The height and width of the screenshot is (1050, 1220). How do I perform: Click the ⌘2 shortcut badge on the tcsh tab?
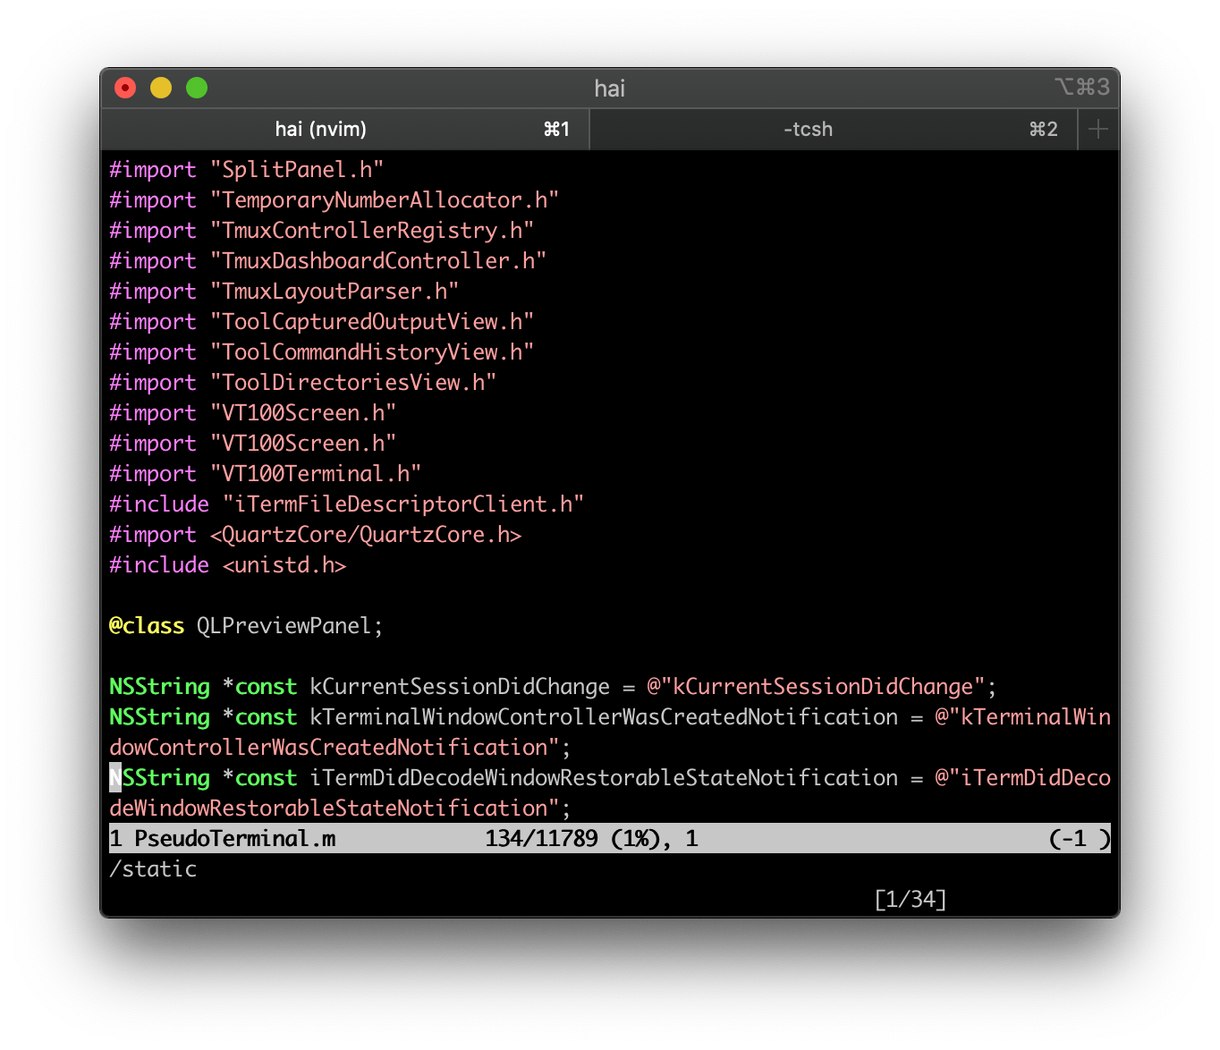(x=1043, y=129)
